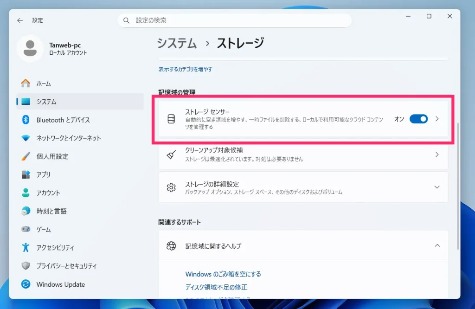Viewport: 475px width, 309px height.
Task: Click ディスク領域不足の修正 link
Action: 216,287
